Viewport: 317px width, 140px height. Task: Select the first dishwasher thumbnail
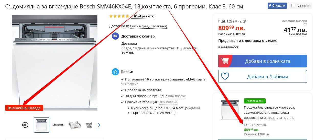(x=42, y=125)
